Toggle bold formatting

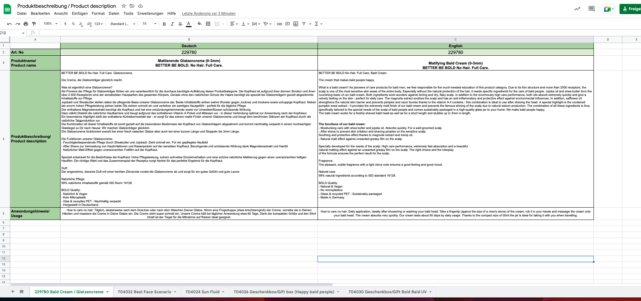point(164,24)
